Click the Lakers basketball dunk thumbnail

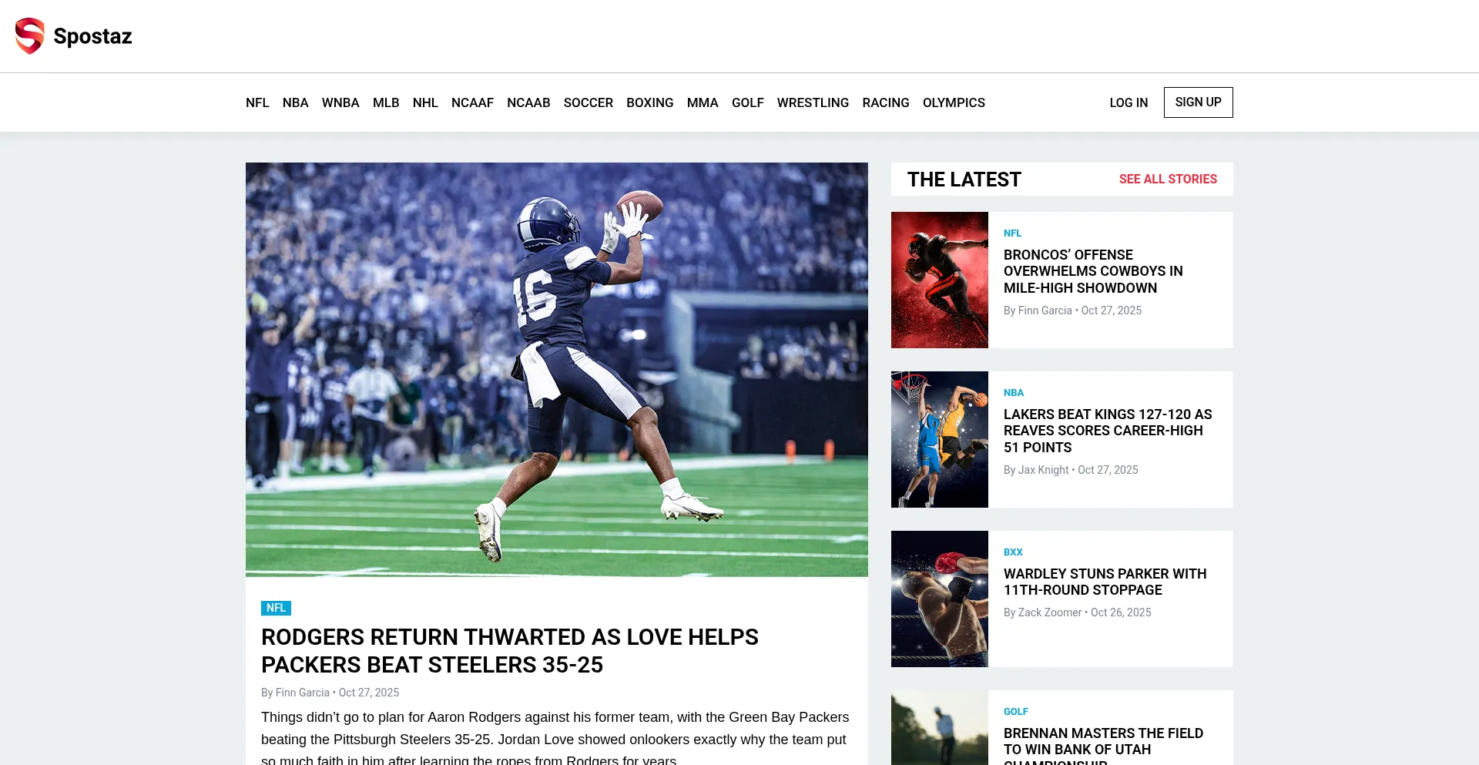tap(939, 439)
